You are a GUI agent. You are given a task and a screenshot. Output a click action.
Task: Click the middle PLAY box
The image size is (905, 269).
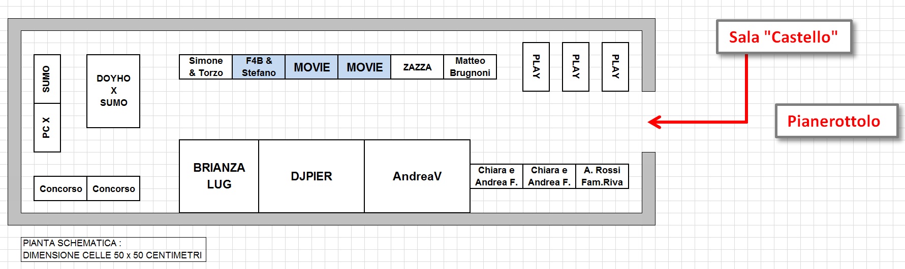tap(576, 67)
